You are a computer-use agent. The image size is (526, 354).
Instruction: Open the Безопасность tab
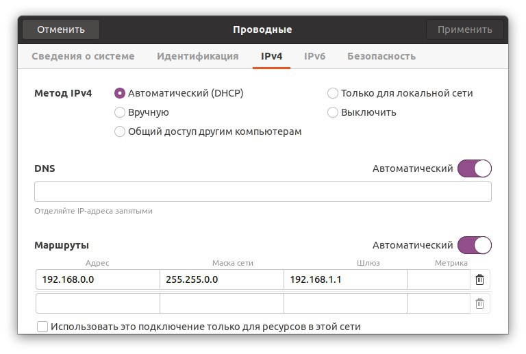point(381,56)
